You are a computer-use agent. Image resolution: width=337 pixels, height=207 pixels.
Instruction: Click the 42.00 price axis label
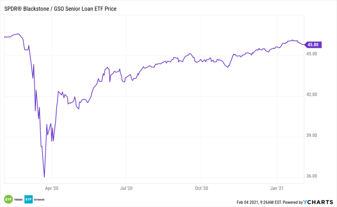[x=312, y=95]
